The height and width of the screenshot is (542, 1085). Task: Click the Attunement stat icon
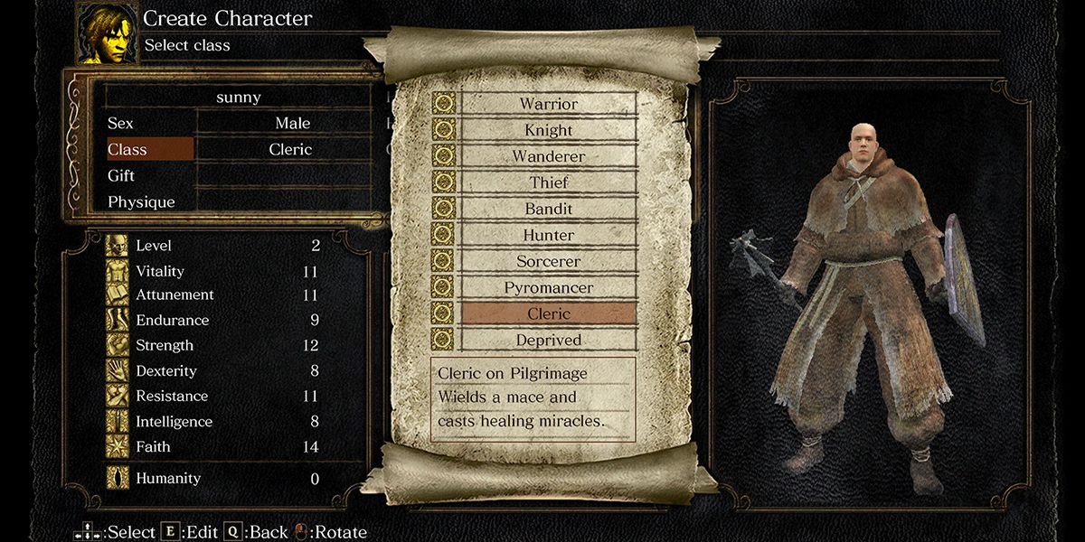click(118, 295)
